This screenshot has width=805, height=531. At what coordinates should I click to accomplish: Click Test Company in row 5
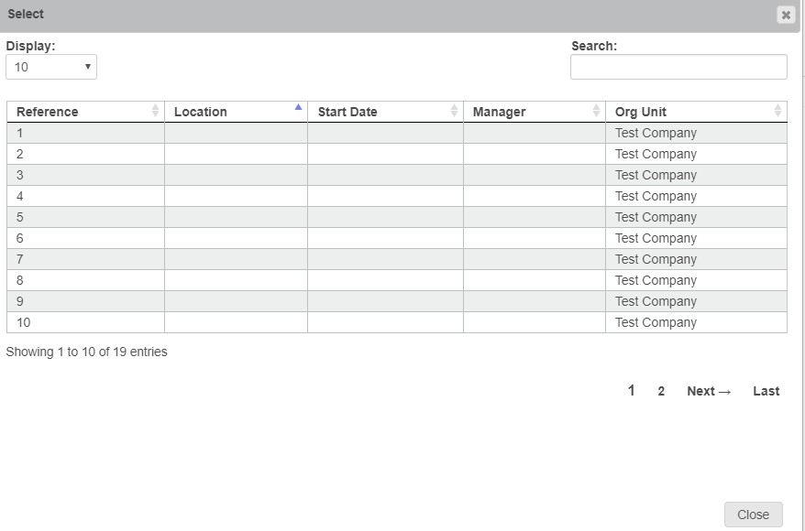[656, 217]
